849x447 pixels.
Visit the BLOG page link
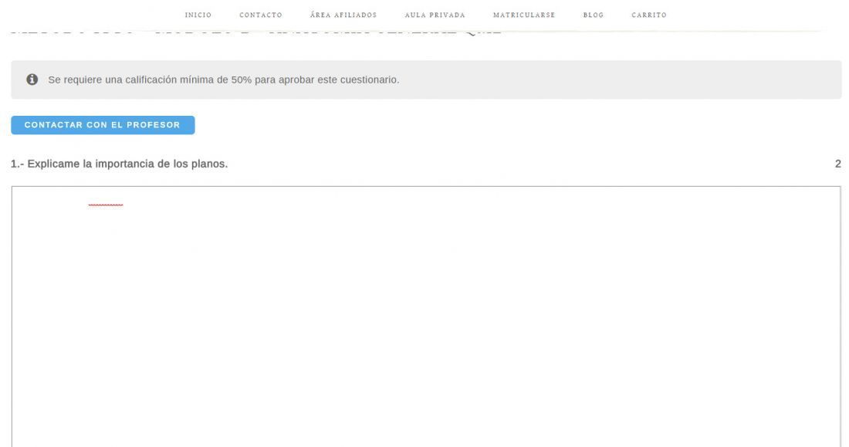(x=594, y=15)
